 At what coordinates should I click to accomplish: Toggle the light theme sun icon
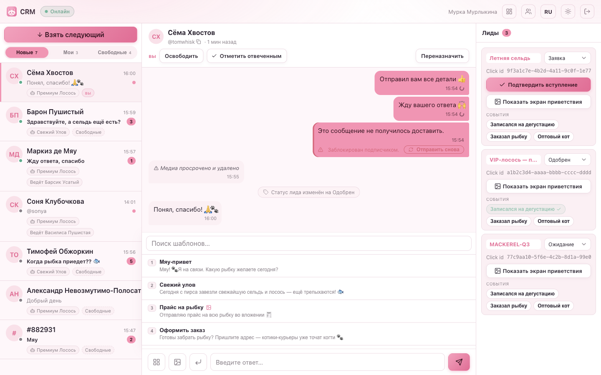point(568,12)
